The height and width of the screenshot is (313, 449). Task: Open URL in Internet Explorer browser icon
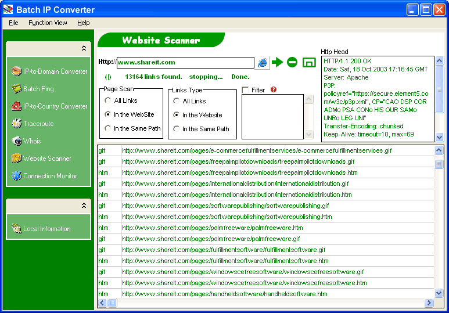coord(263,63)
